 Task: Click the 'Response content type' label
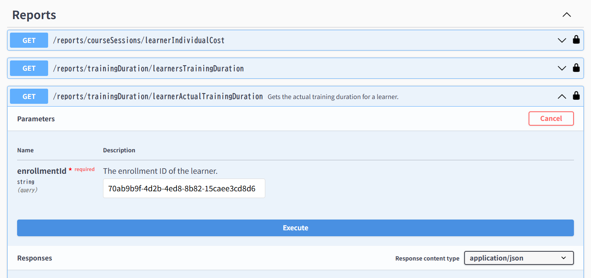click(427, 259)
